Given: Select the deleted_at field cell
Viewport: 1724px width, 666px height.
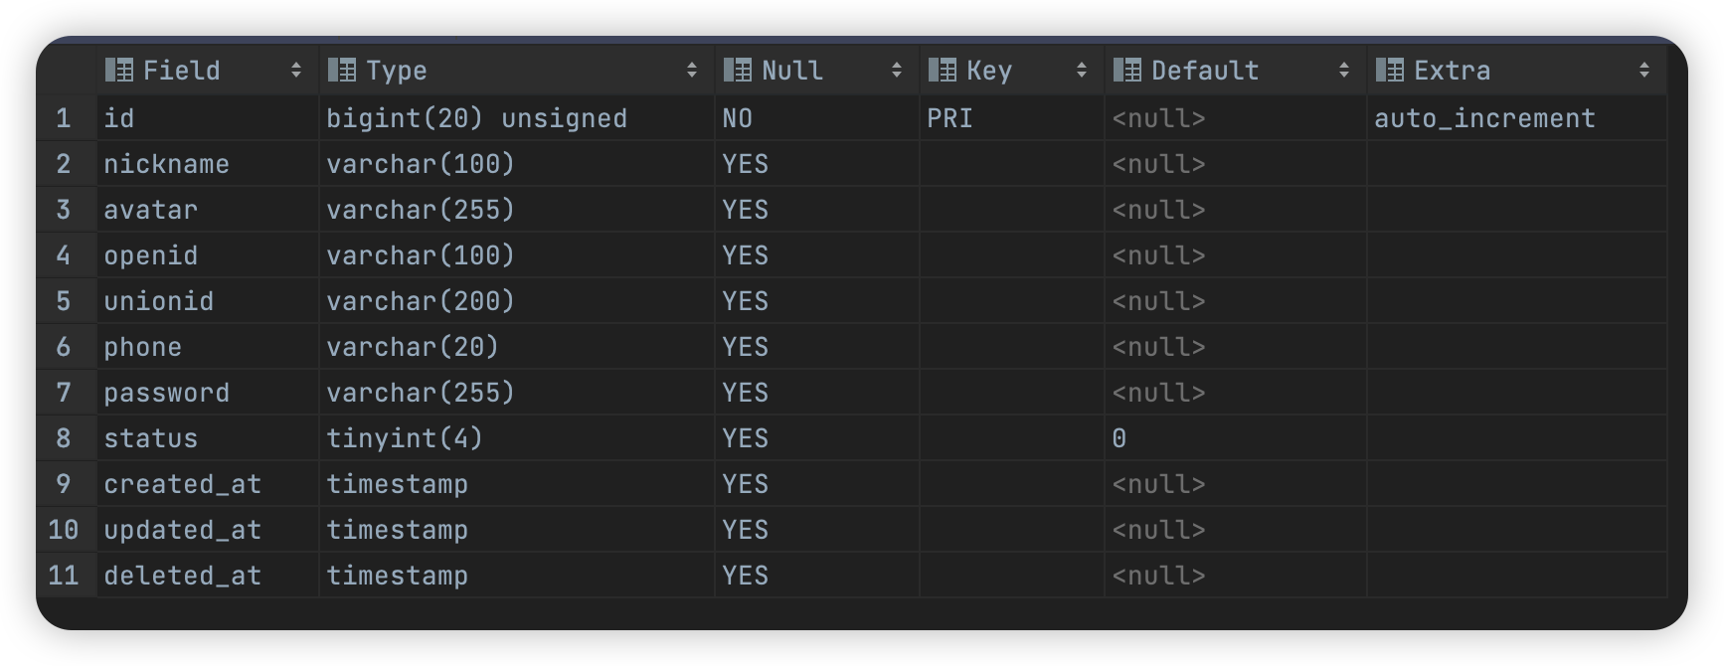Looking at the screenshot, I should point(183,576).
